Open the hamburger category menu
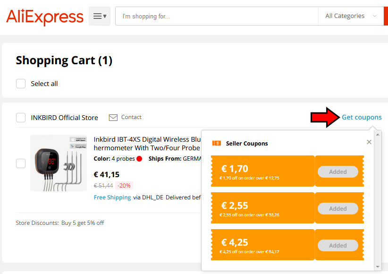This screenshot has width=388, height=274. point(100,16)
